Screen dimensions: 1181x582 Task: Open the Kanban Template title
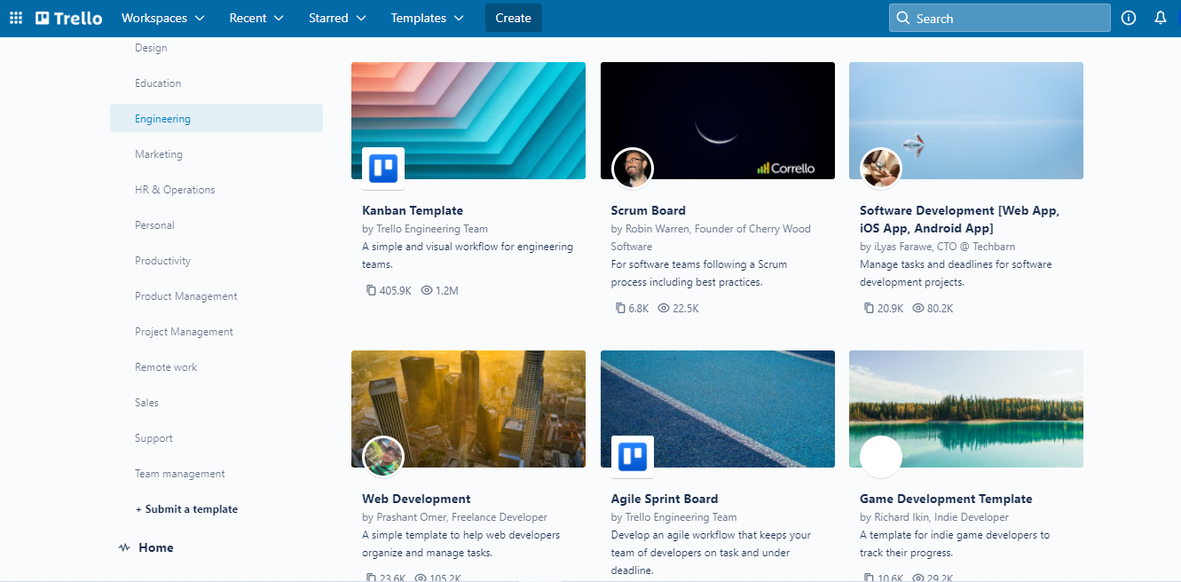point(413,210)
